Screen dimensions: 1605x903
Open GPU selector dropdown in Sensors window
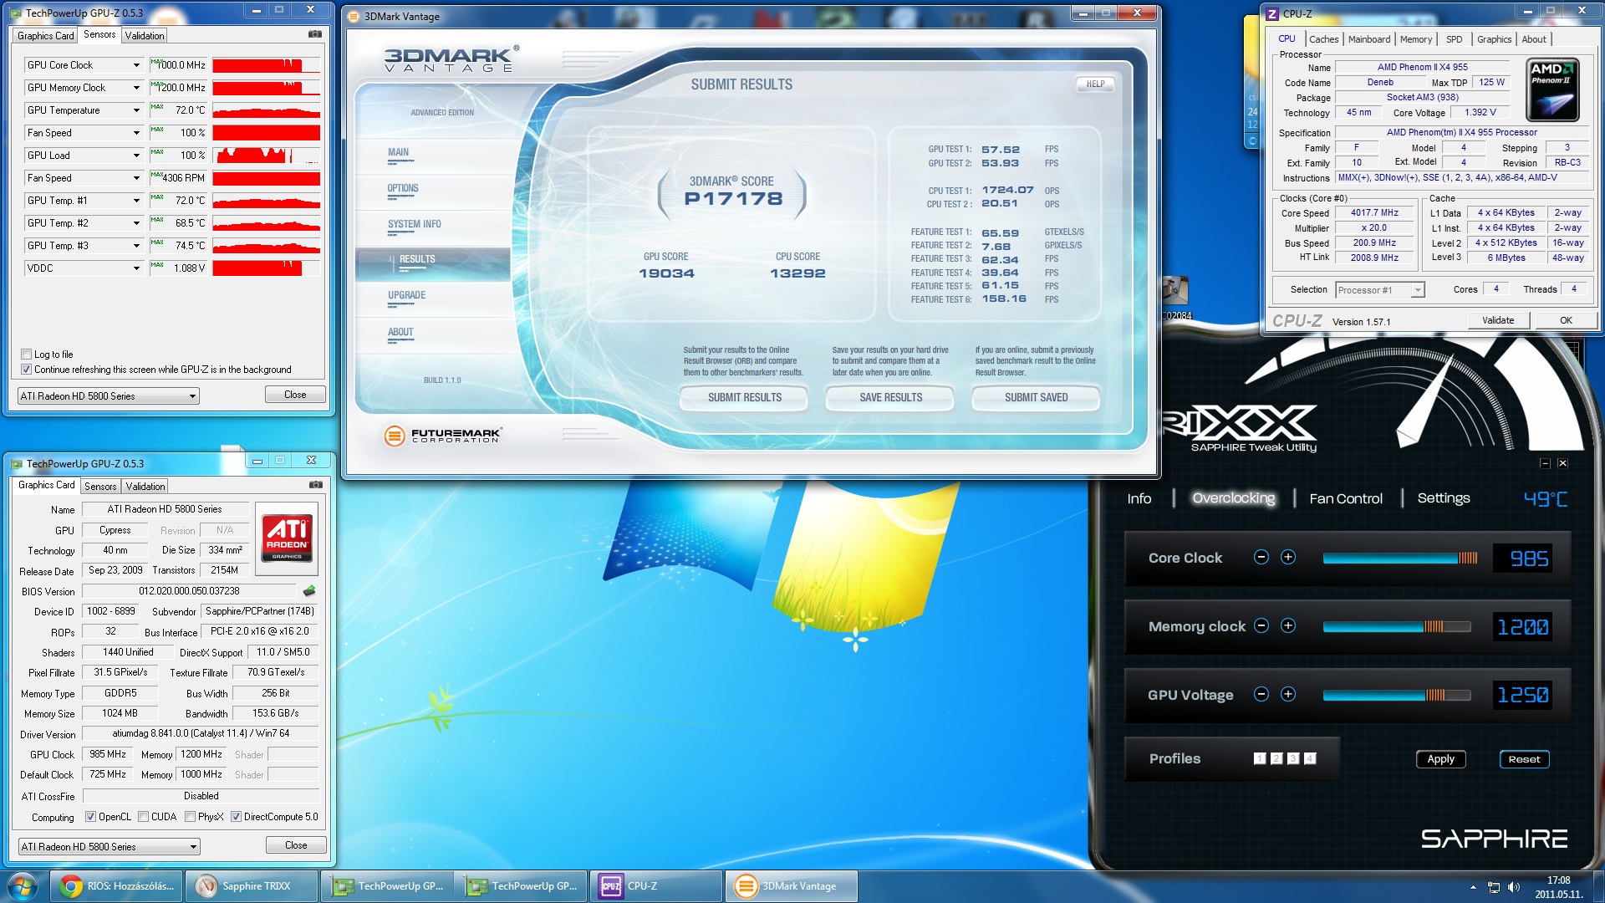[x=109, y=396]
